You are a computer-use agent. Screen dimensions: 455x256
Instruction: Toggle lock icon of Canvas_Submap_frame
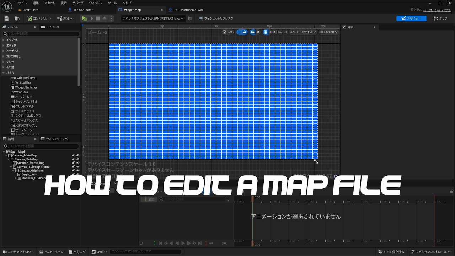(x=73, y=167)
